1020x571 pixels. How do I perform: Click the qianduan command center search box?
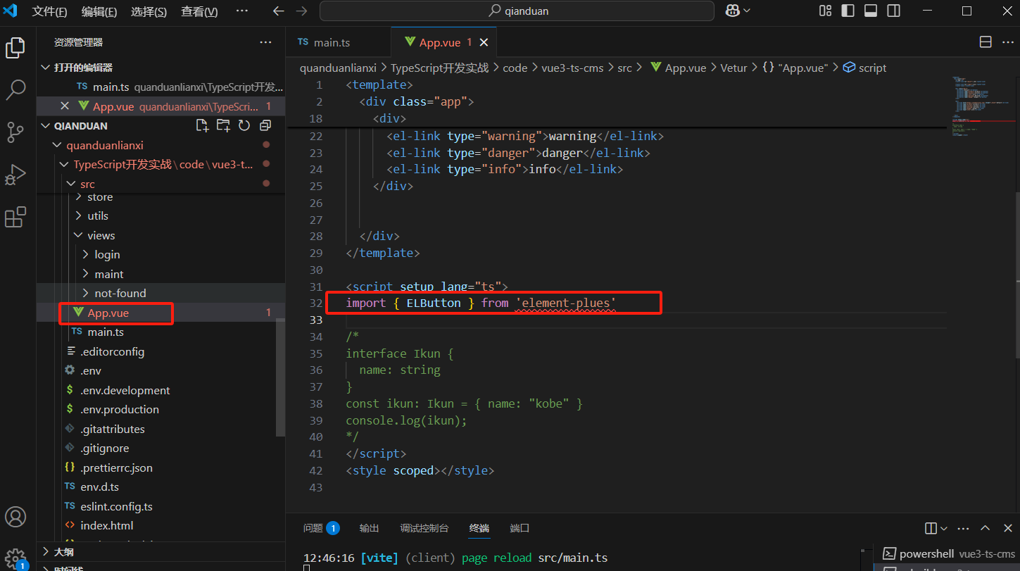[517, 11]
